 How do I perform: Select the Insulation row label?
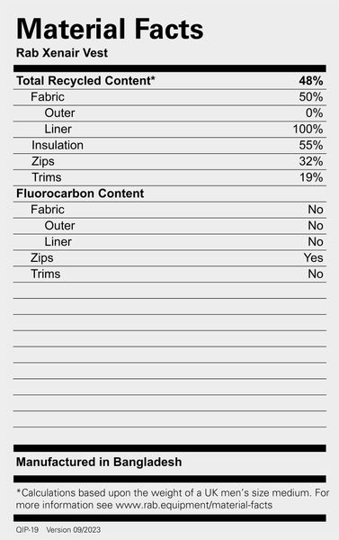tap(58, 145)
